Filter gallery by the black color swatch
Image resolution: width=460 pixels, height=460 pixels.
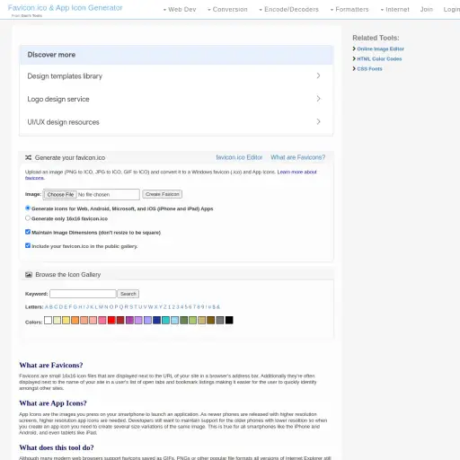pos(229,321)
